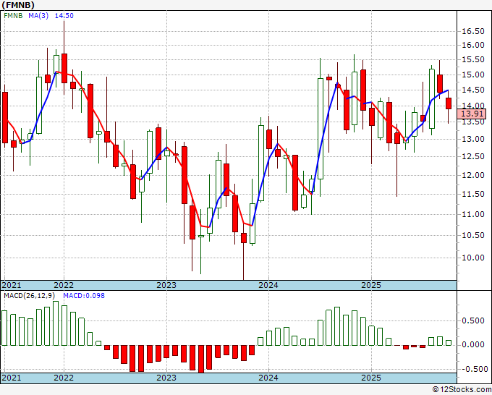Click 2021 on the MACD timeline
The width and height of the screenshot is (492, 395).
[x=12, y=378]
